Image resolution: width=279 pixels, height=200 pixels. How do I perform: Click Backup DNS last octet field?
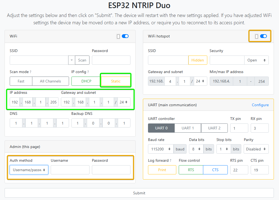click(x=124, y=123)
